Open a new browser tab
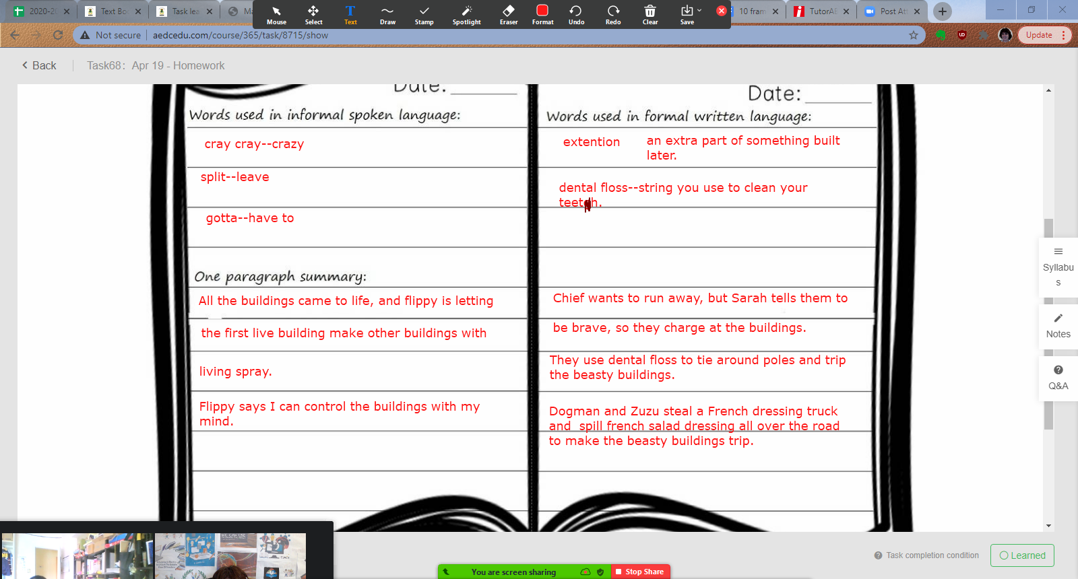1078x579 pixels. (943, 11)
